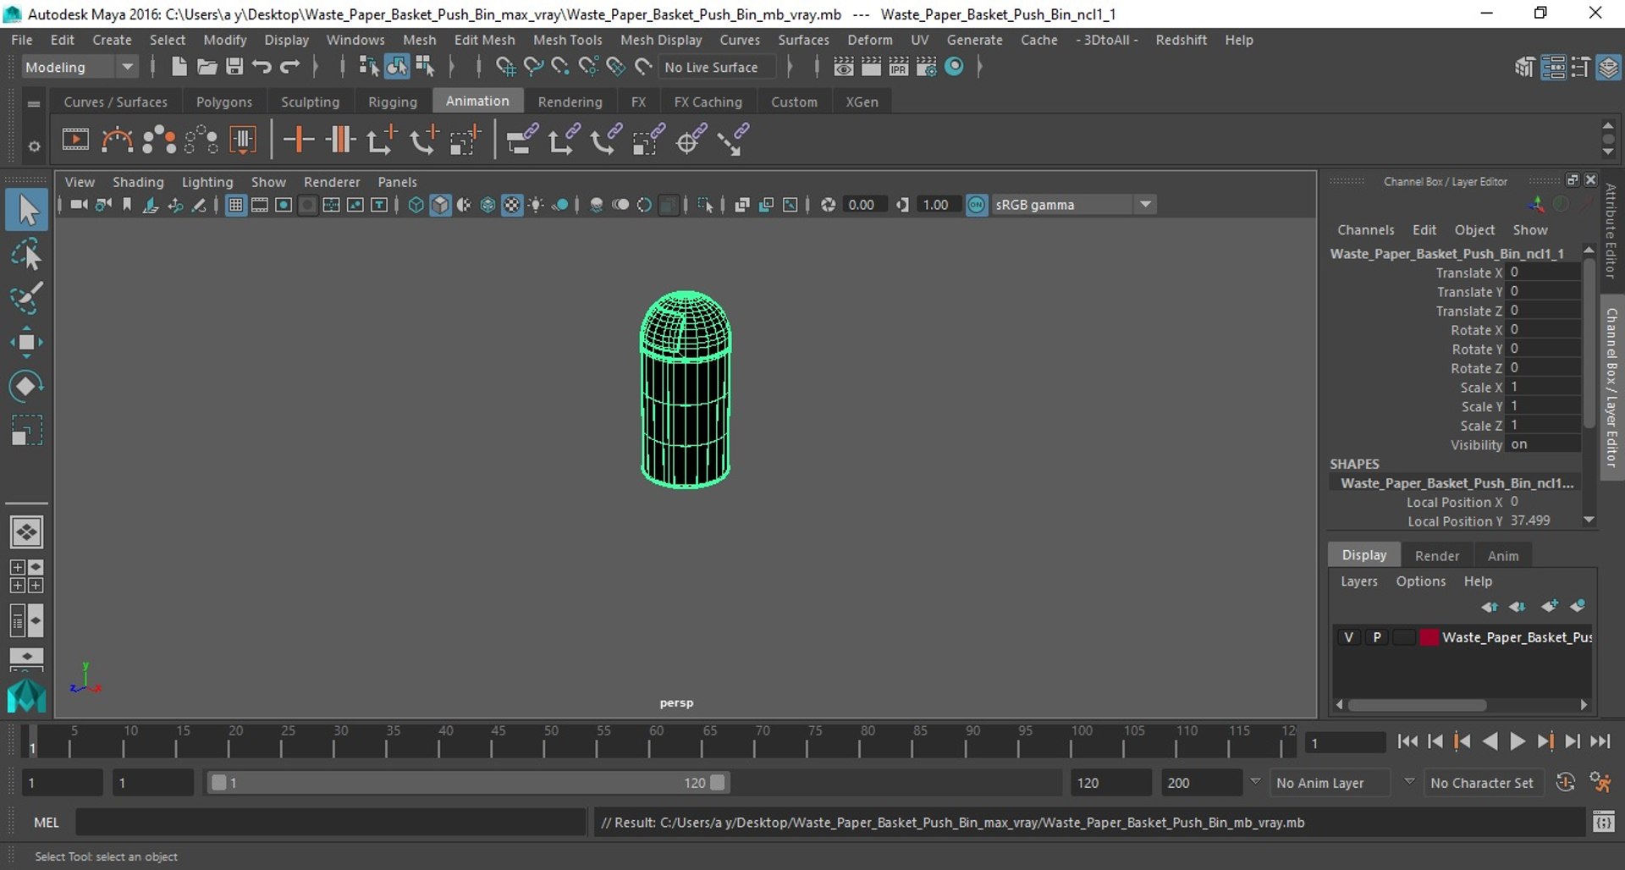The width and height of the screenshot is (1625, 870).
Task: Click the MEL command input line
Action: tap(330, 823)
